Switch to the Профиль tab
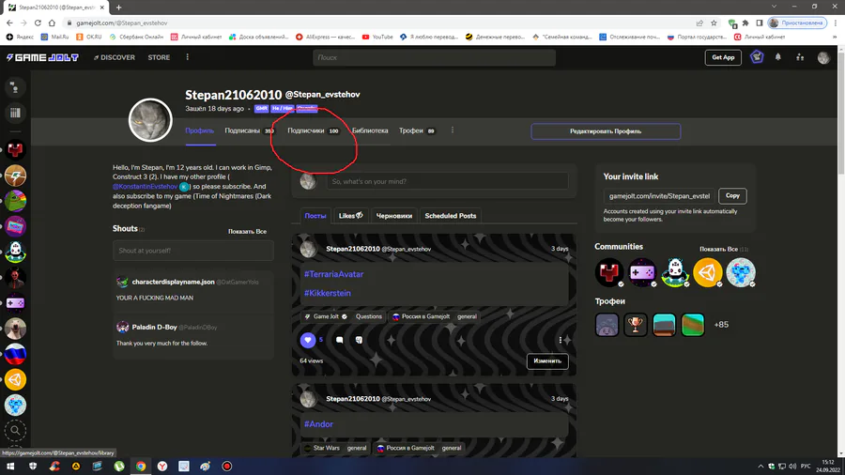 pyautogui.click(x=199, y=130)
